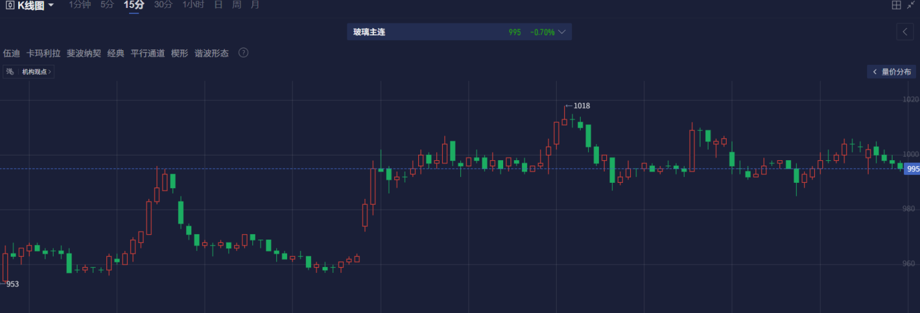Image resolution: width=920 pixels, height=313 pixels.
Task: Click the 1018 high price marker
Action: tap(581, 105)
